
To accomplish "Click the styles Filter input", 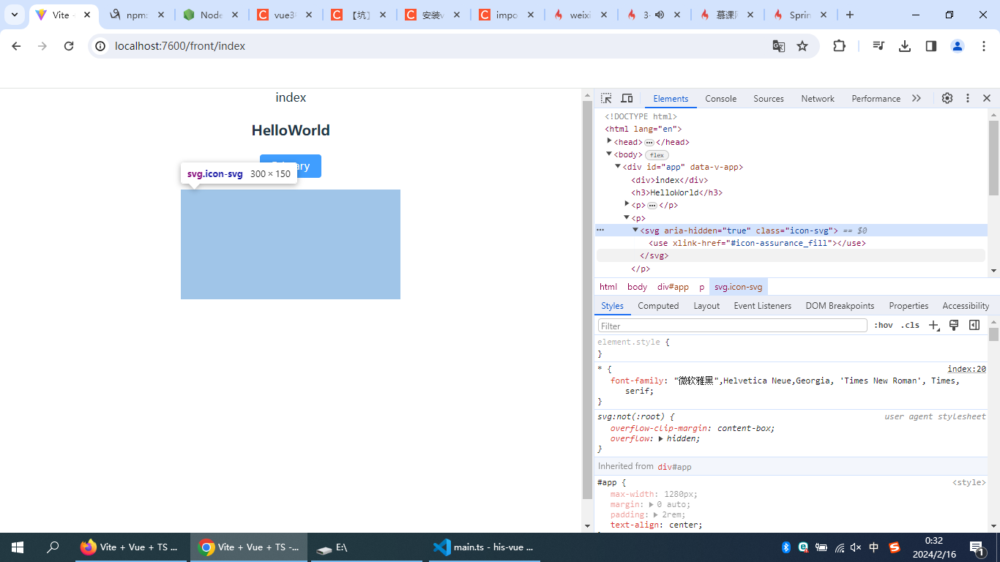I will 732,326.
